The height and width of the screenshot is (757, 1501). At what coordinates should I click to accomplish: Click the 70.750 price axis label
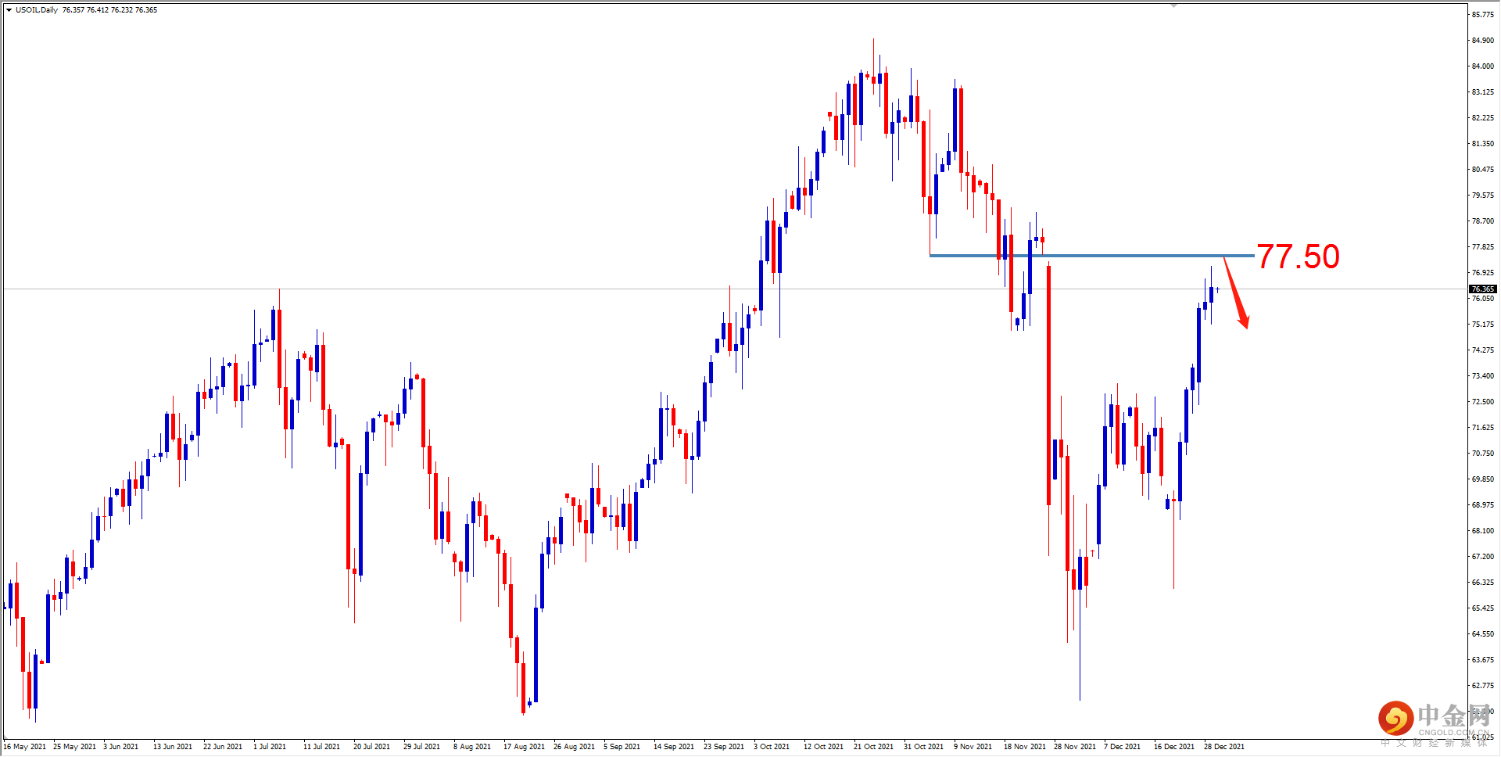[x=1483, y=454]
